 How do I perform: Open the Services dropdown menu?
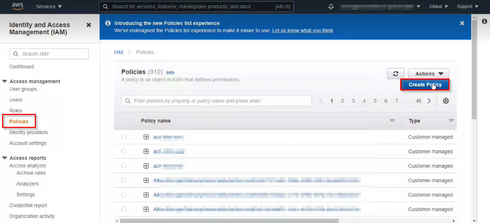tap(49, 6)
